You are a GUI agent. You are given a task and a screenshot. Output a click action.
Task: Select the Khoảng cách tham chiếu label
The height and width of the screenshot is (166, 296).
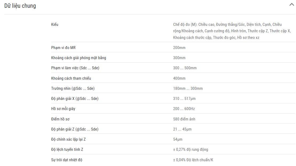click(71, 78)
